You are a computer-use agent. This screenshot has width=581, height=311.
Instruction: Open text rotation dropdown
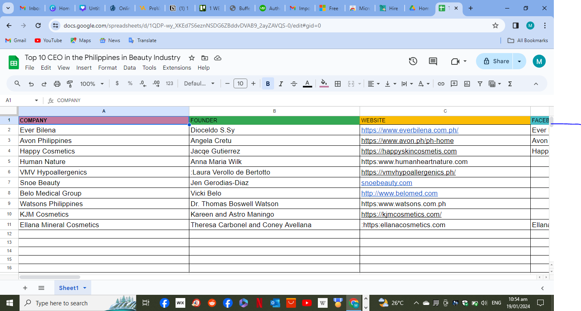click(424, 84)
